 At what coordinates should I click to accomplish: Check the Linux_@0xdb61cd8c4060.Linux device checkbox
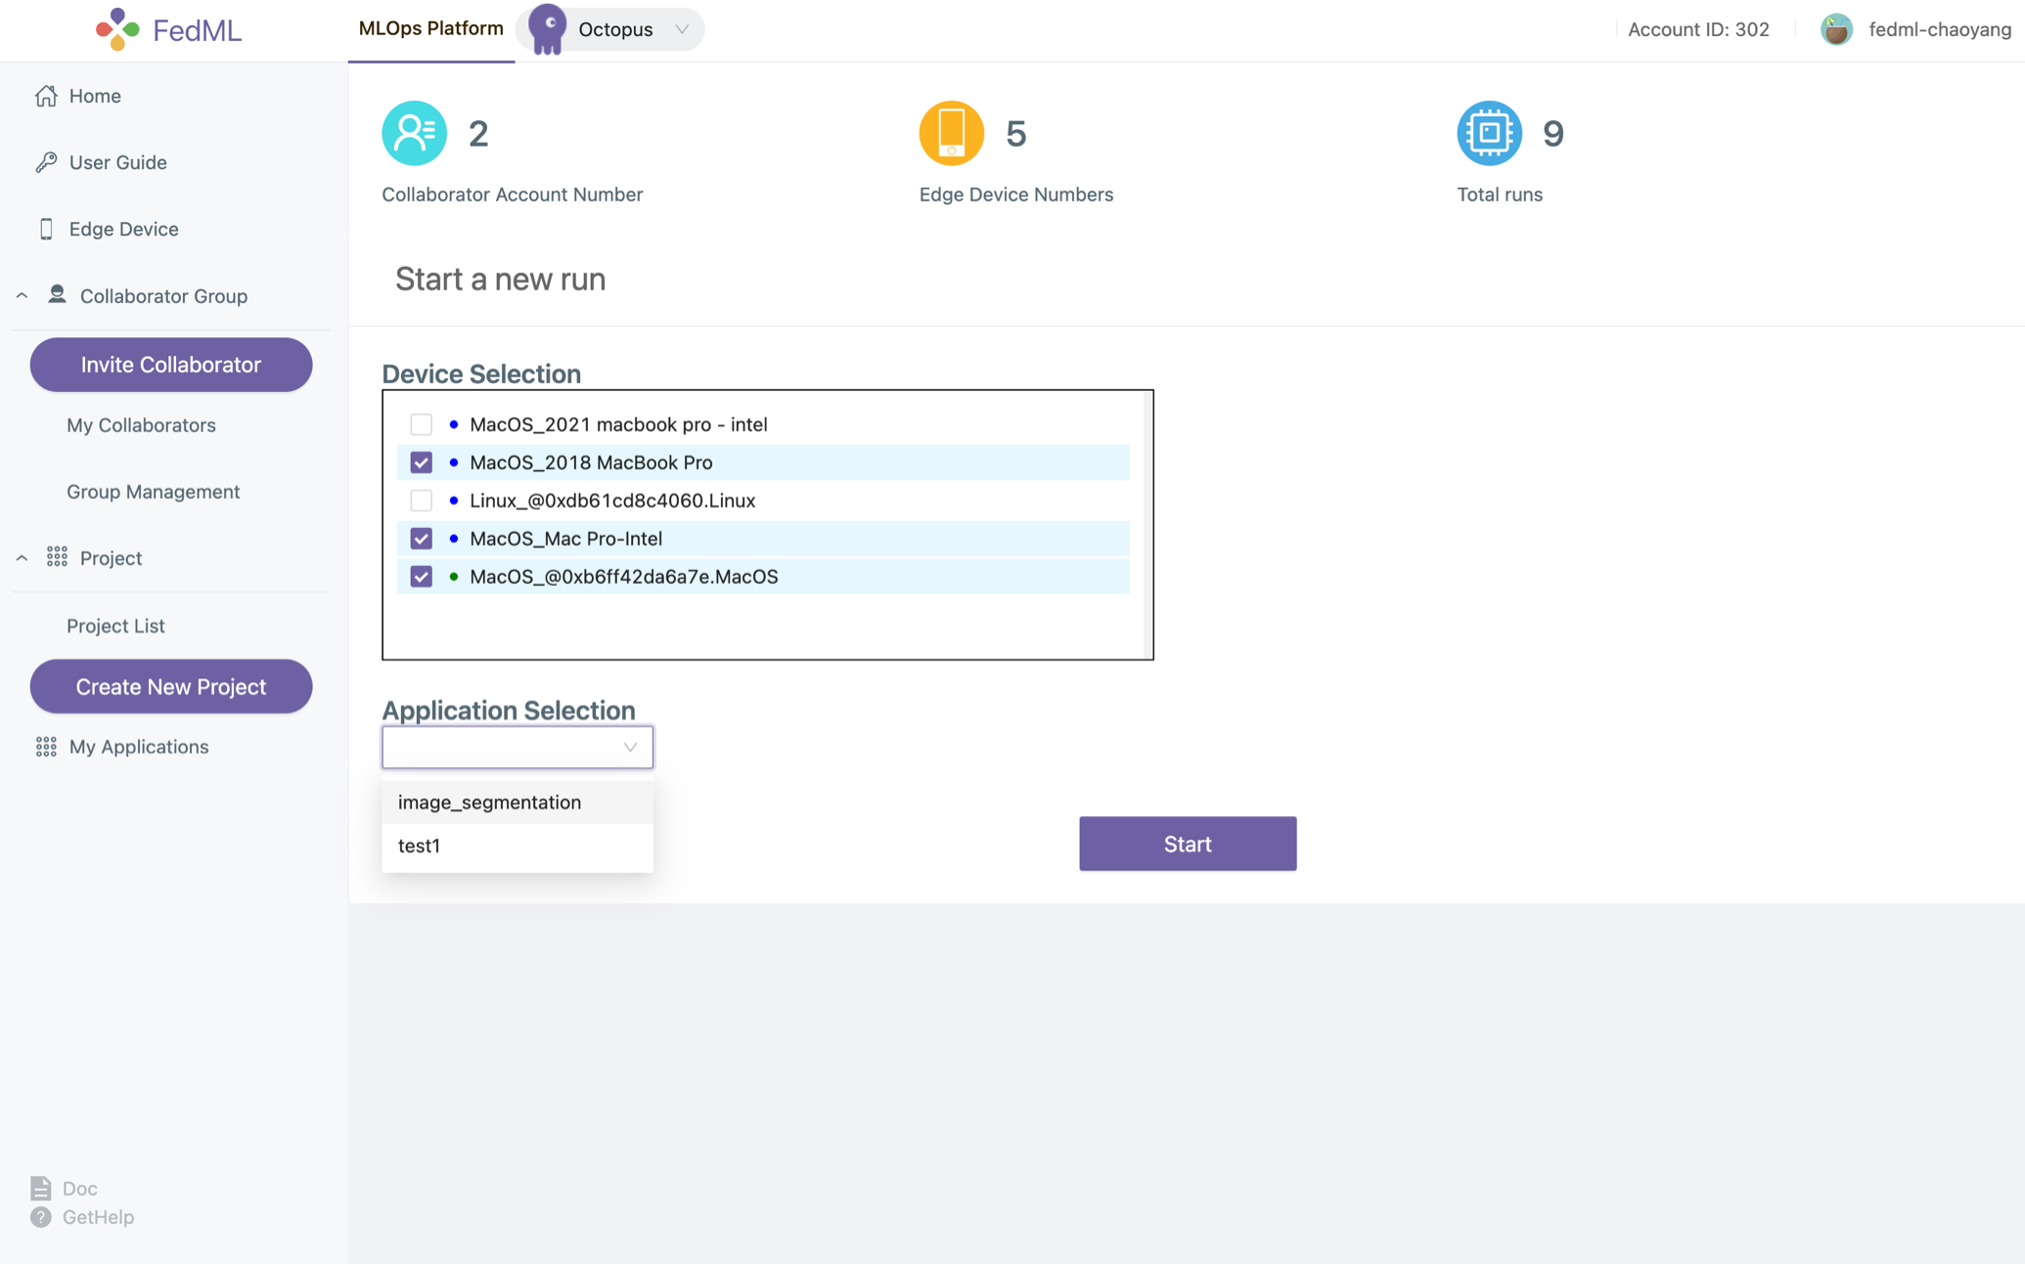pos(421,501)
